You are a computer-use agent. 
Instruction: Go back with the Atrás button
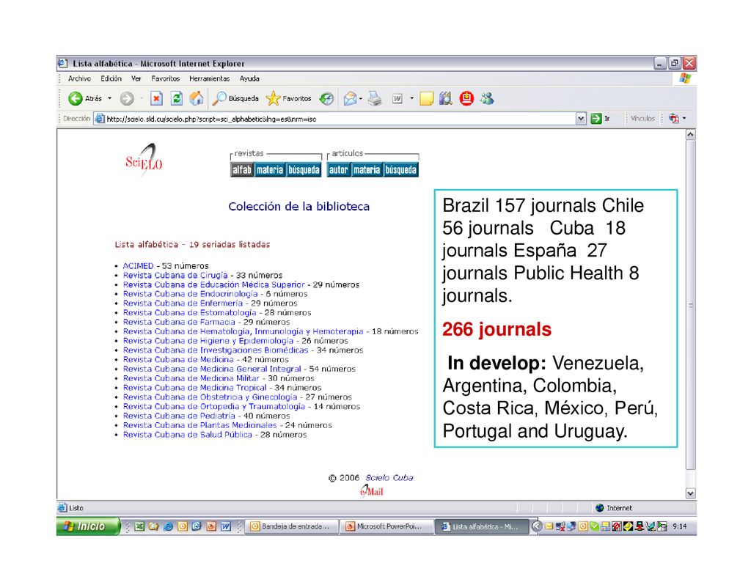85,99
